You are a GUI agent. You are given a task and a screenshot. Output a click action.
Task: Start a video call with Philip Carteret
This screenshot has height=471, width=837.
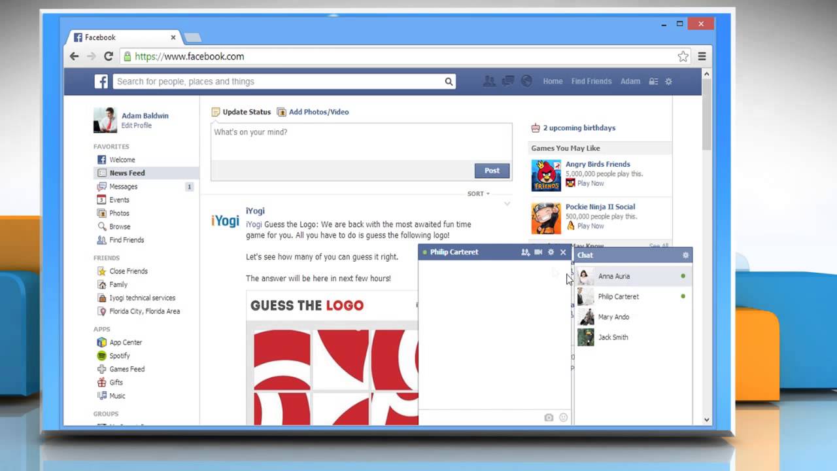[x=538, y=252]
